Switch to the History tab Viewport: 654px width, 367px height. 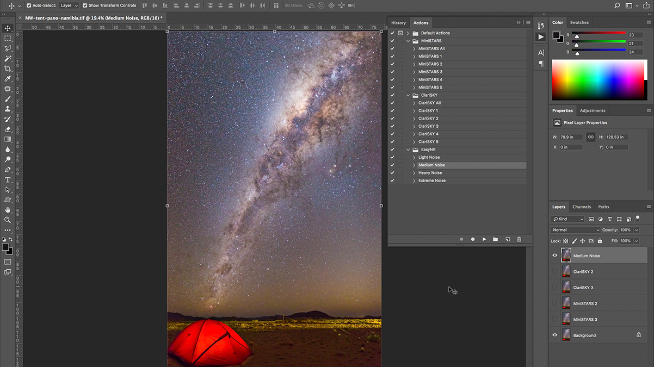tap(398, 23)
